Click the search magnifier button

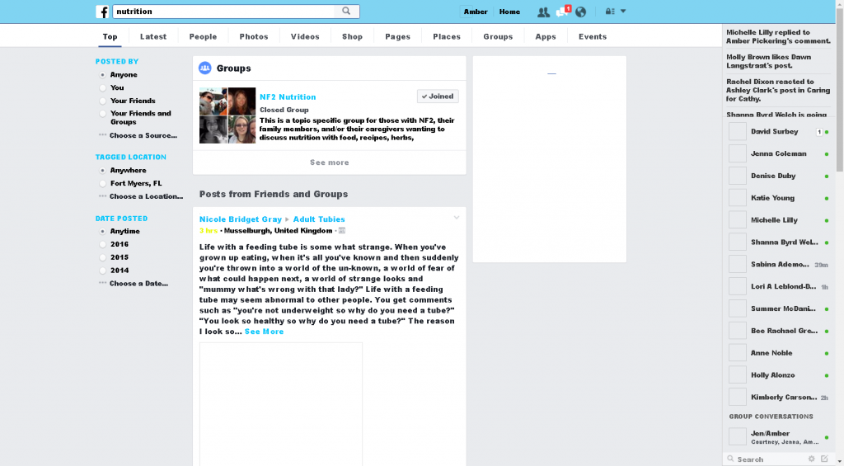pos(347,12)
